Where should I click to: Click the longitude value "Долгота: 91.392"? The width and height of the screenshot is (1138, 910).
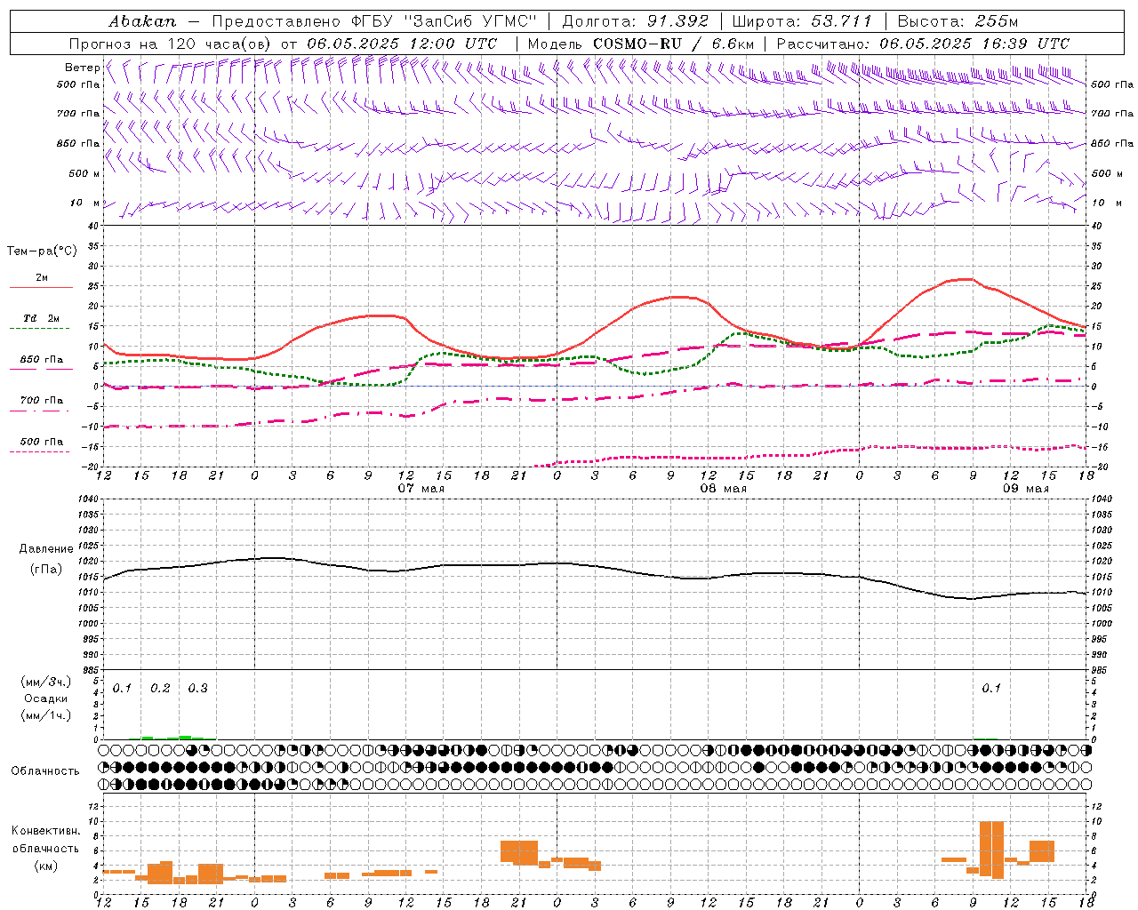[636, 21]
